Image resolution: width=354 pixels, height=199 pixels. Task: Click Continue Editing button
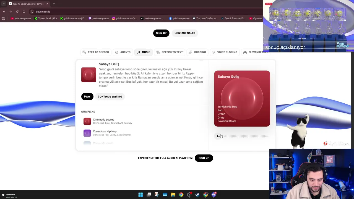tap(110, 96)
